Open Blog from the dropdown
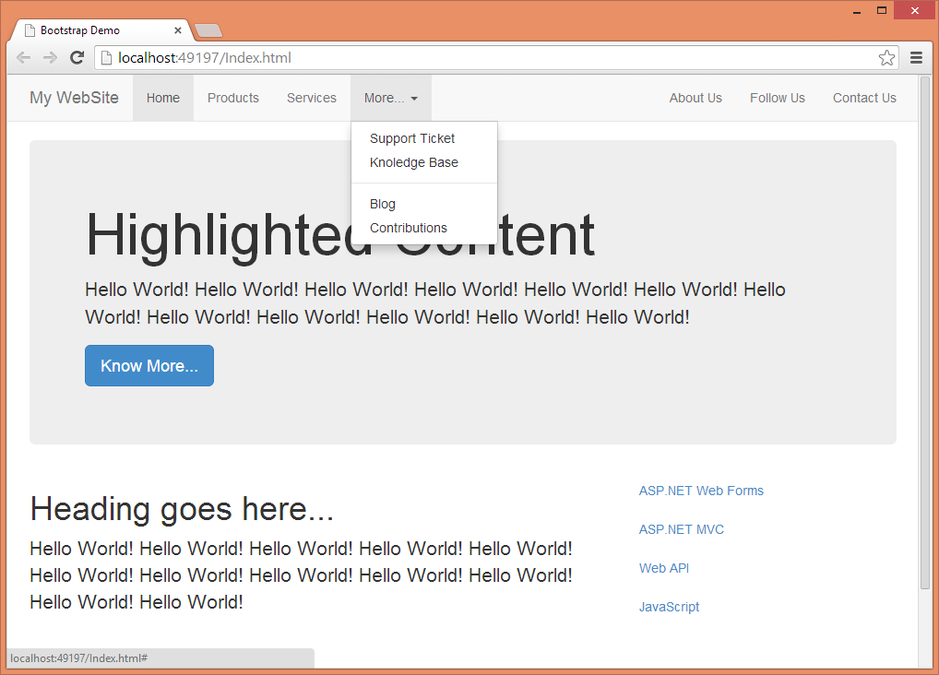This screenshot has height=675, width=939. click(x=383, y=204)
